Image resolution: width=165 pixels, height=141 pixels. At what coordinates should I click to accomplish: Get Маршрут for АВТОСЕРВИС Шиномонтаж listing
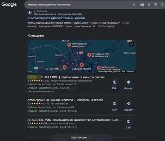click(128, 84)
